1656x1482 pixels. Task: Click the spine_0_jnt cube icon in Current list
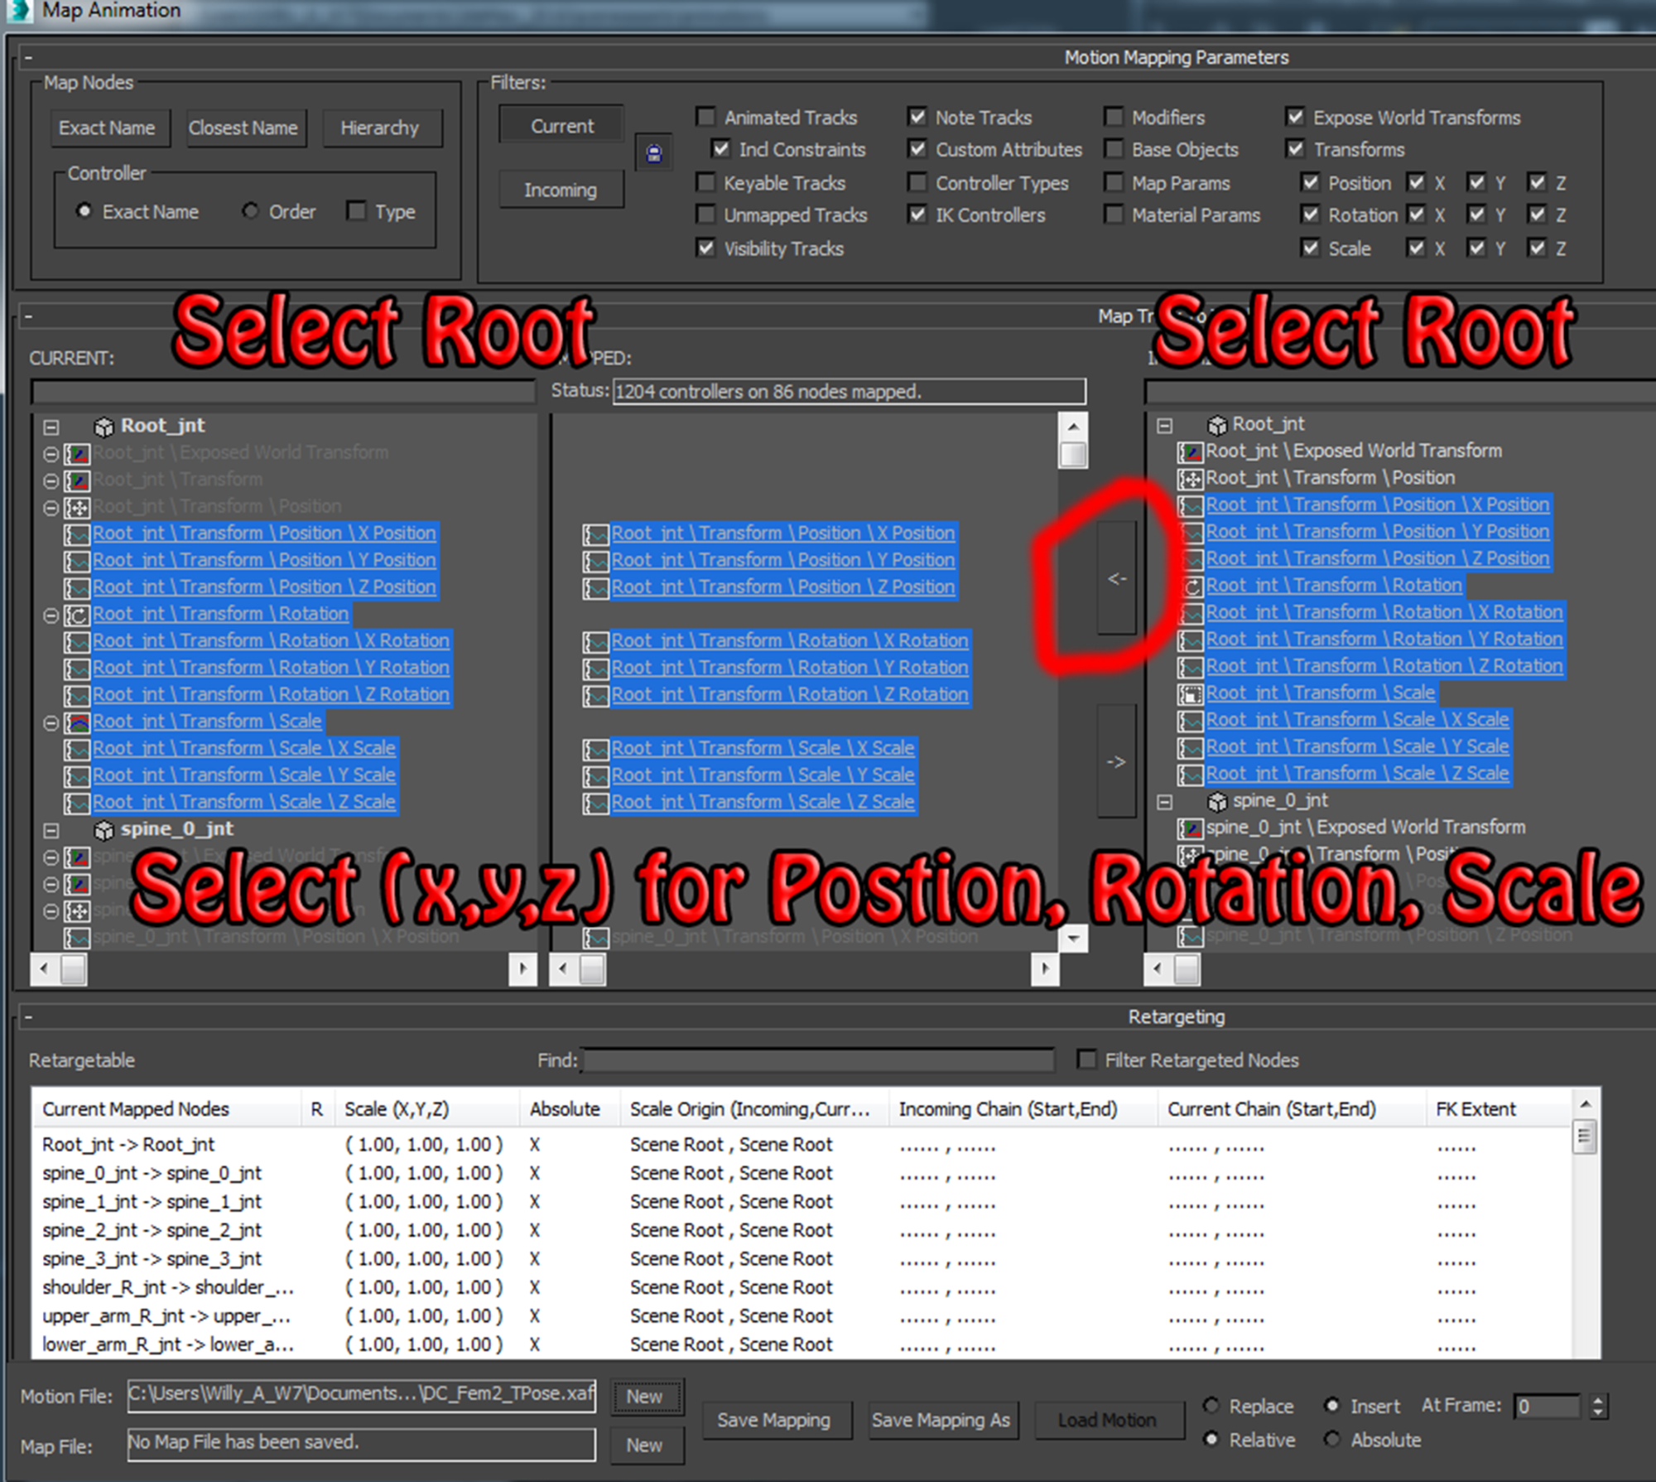coord(103,830)
